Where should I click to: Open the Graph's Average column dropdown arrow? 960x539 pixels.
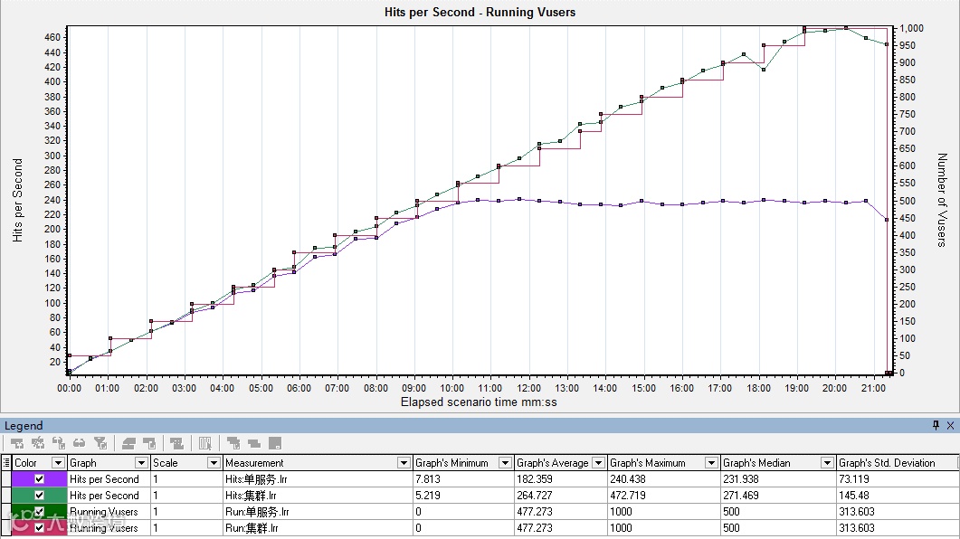pyautogui.click(x=598, y=462)
